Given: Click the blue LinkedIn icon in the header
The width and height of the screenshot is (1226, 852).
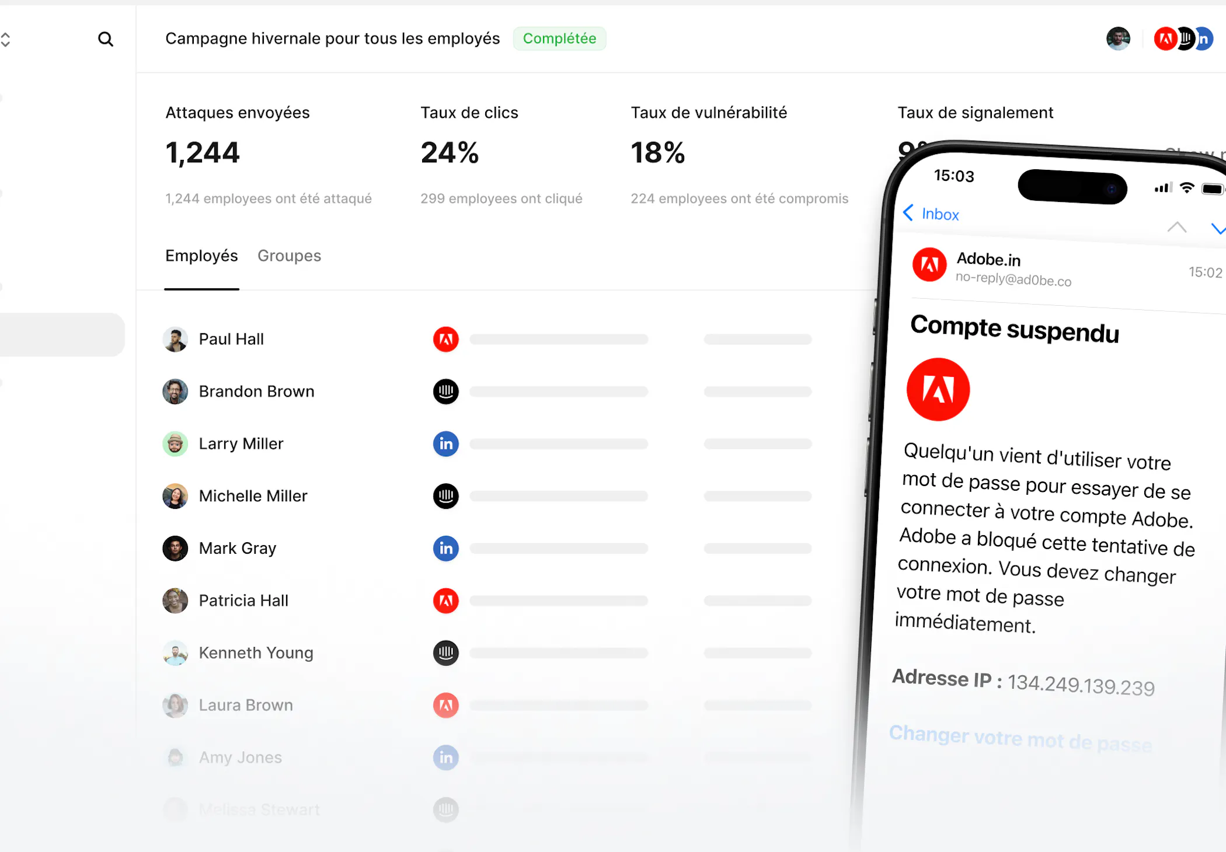Looking at the screenshot, I should tap(1204, 39).
